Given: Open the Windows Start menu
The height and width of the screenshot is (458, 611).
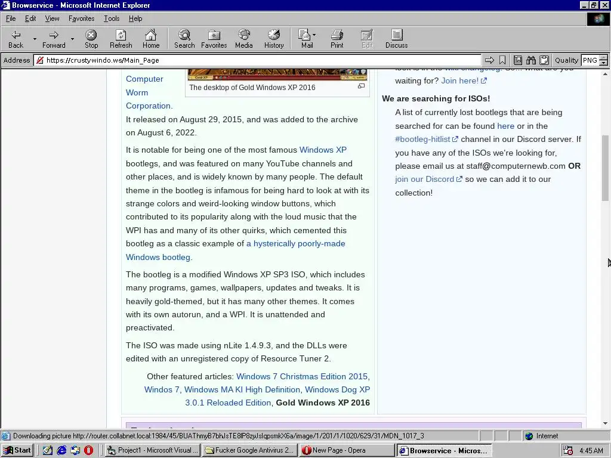Looking at the screenshot, I should tap(17, 450).
